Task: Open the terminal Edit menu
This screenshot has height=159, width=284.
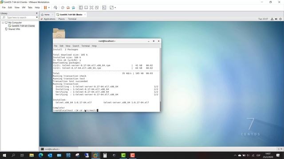Action: (x=62, y=46)
